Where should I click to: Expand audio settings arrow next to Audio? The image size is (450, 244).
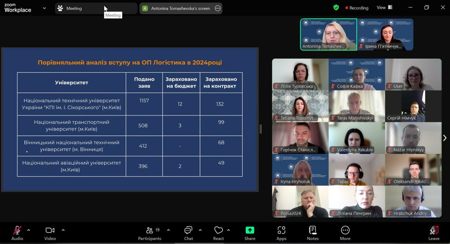pyautogui.click(x=29, y=230)
